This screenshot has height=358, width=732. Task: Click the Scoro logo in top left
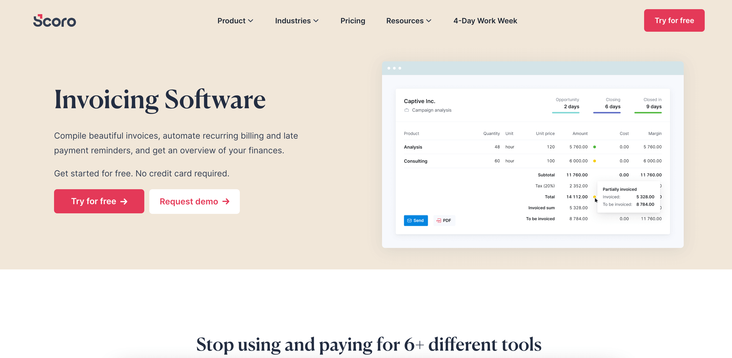click(x=55, y=20)
